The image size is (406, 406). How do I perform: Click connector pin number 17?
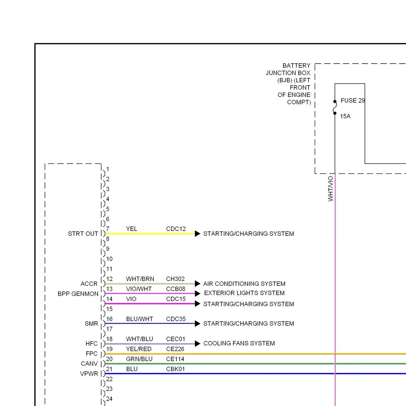109,329
